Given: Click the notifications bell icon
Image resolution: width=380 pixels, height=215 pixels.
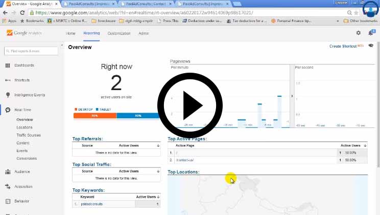Looking at the screenshot, I should (371, 33).
